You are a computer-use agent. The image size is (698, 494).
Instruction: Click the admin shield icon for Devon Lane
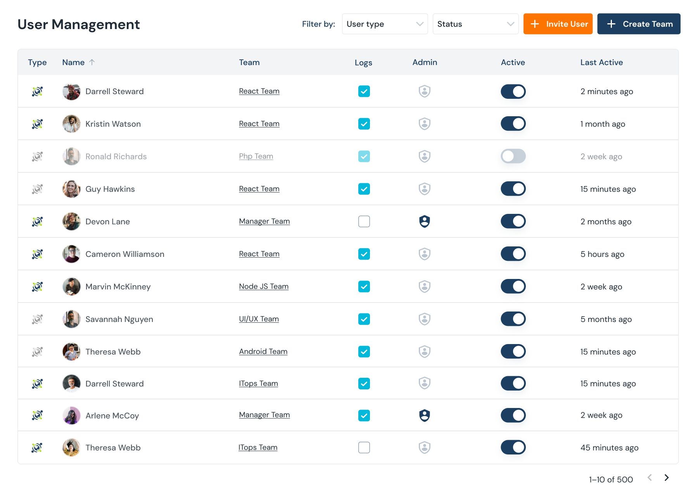(425, 221)
